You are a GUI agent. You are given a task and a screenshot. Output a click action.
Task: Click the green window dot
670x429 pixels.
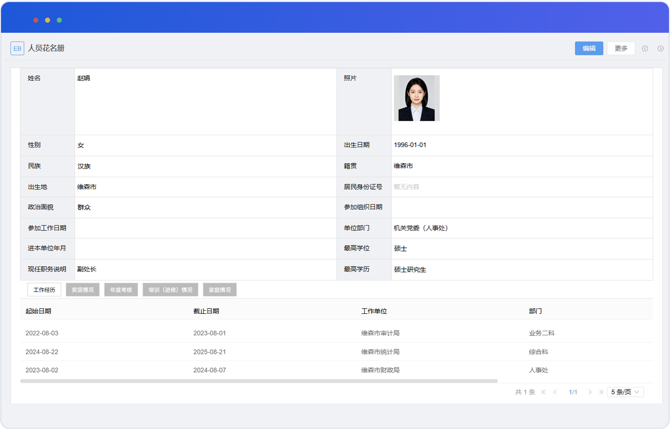tap(59, 20)
